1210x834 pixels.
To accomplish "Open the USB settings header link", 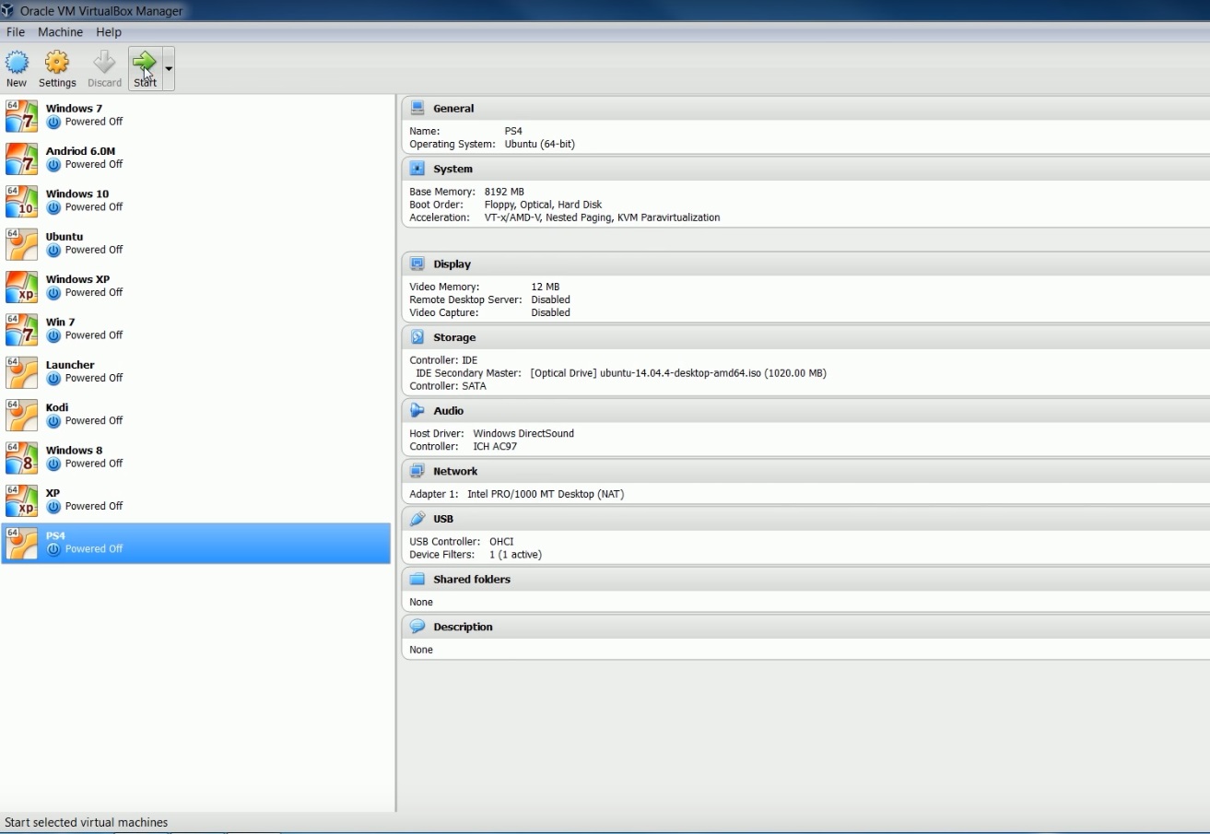I will tap(443, 520).
